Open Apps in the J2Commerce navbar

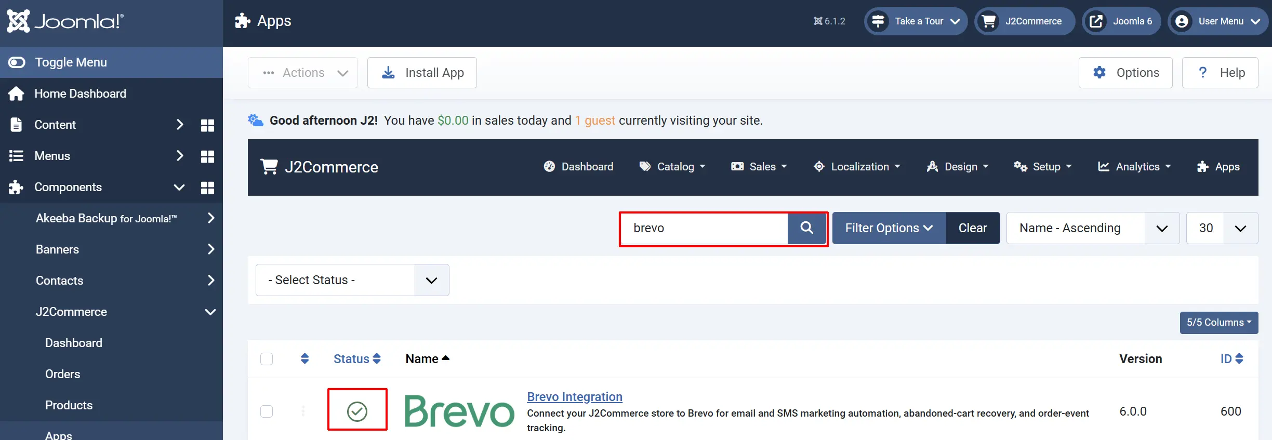click(1218, 167)
